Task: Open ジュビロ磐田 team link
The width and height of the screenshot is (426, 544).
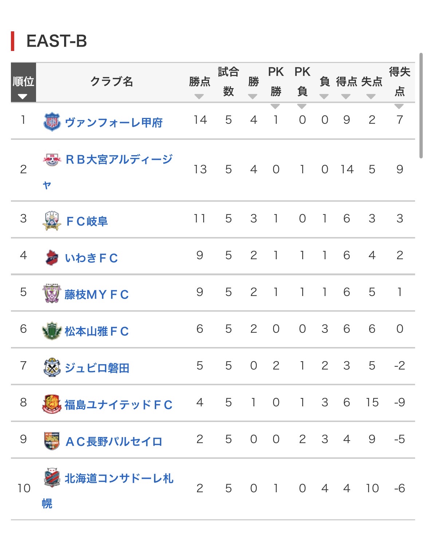Action: (97, 368)
